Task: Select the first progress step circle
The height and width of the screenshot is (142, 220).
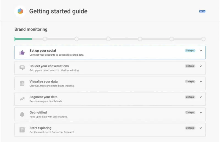Action: 45,39
